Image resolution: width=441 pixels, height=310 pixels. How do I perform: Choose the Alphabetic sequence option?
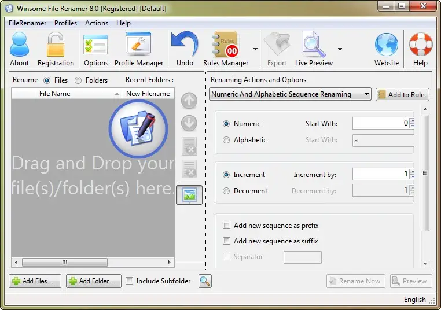pyautogui.click(x=226, y=140)
